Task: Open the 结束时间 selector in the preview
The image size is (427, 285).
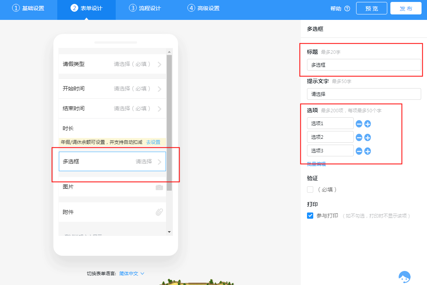Action: [112, 108]
